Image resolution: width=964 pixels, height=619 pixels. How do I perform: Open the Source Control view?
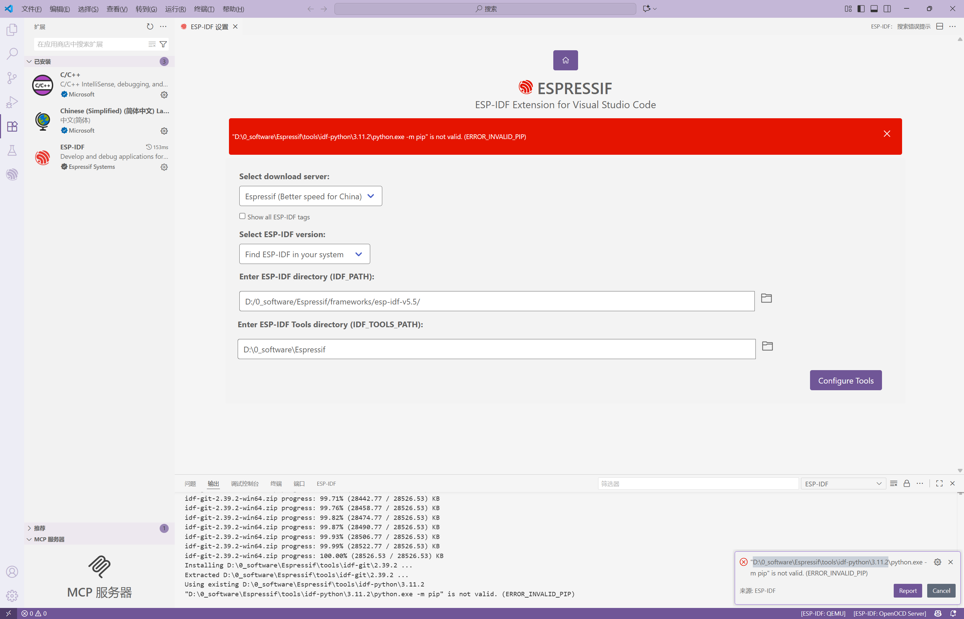pos(12,78)
